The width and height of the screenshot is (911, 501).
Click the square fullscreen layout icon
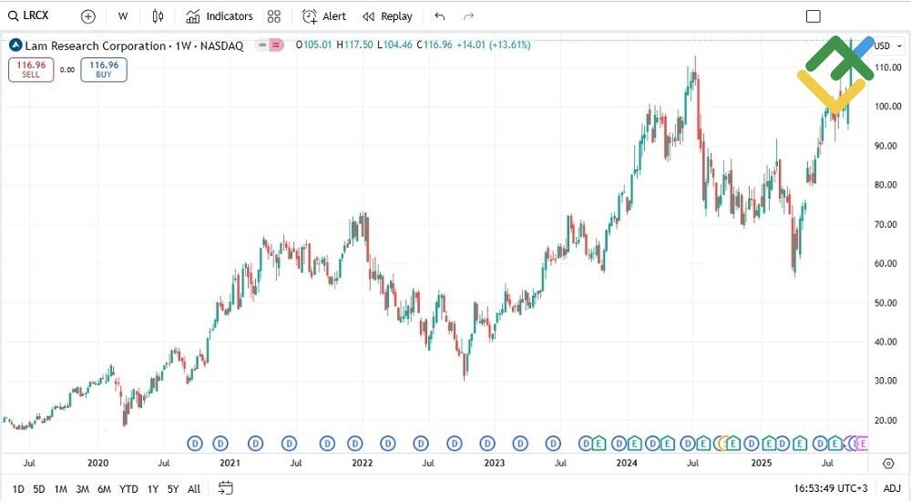814,16
